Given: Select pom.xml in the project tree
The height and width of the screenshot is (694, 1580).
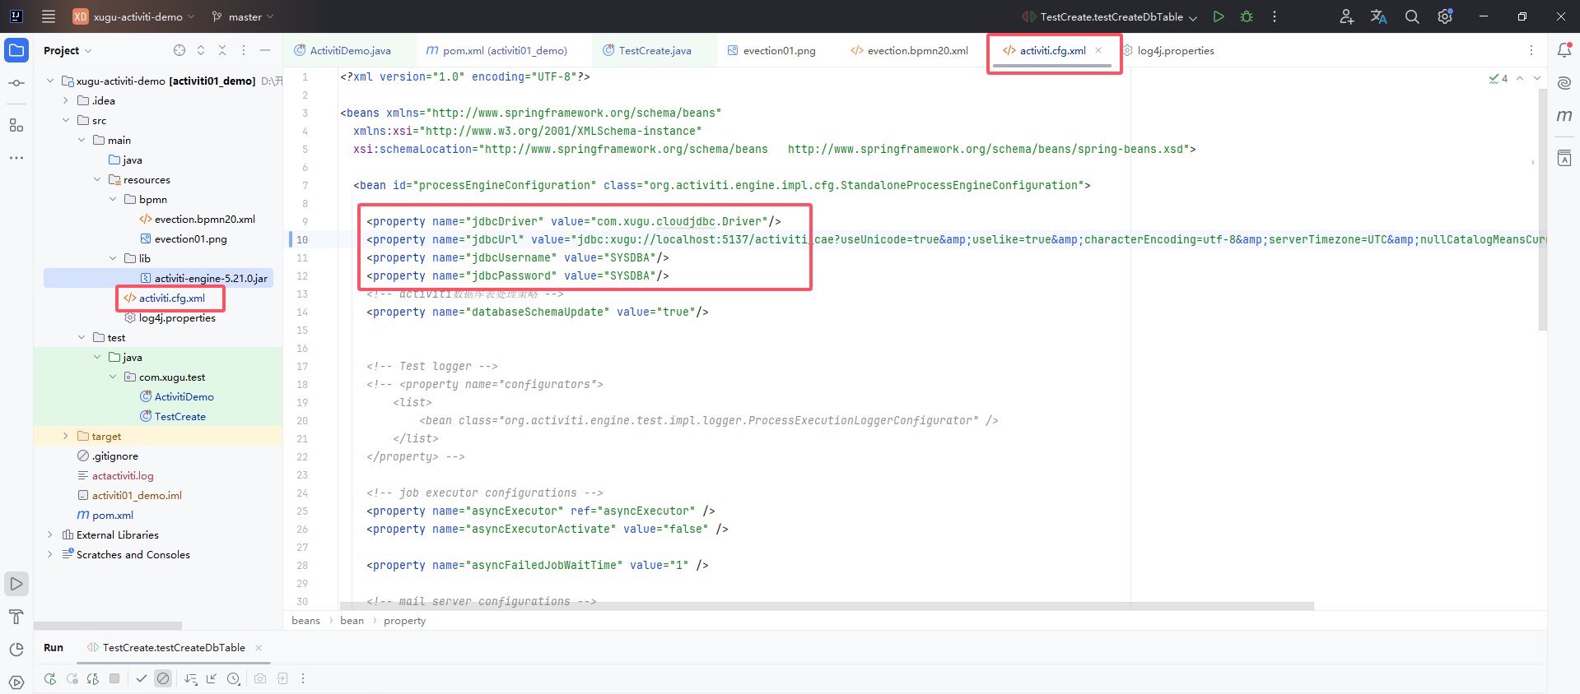Looking at the screenshot, I should point(113,516).
